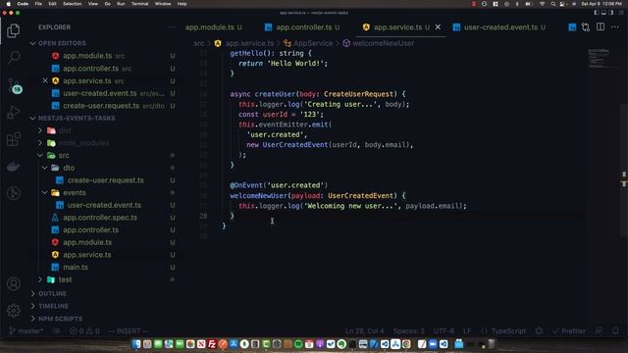Screen dimensions: 628x353
Task: Open Run and Debug view
Action: click(x=13, y=112)
